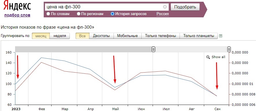The height and width of the screenshot is (111, 256).
Task: Select the 'История запросов' radio button
Action: [112, 14]
